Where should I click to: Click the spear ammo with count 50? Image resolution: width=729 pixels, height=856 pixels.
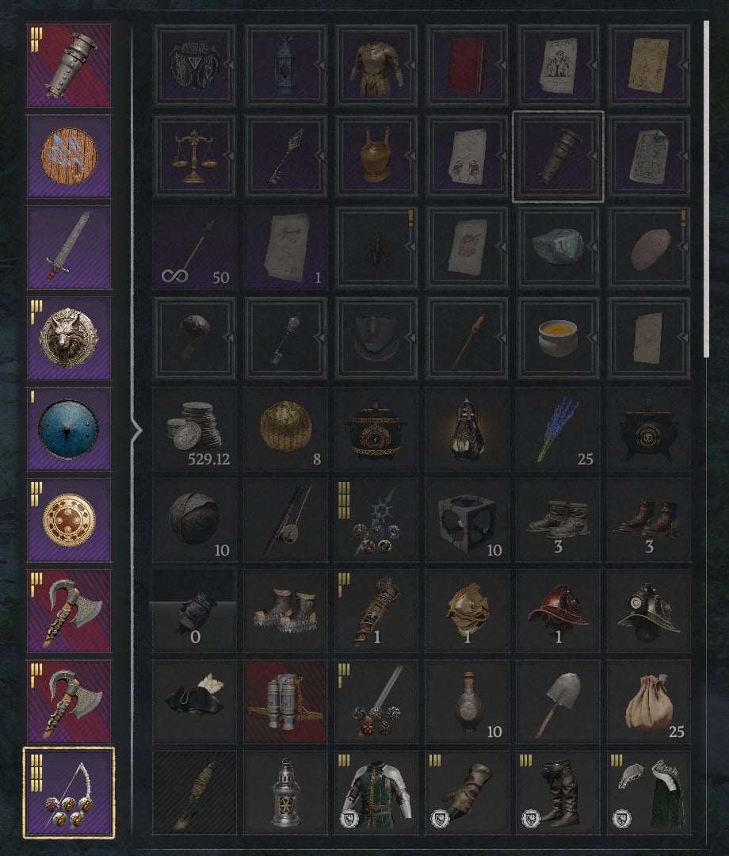[x=194, y=247]
